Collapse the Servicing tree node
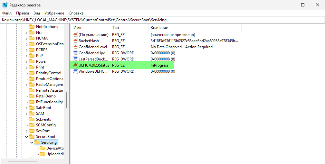325x164 pixels. [32, 142]
